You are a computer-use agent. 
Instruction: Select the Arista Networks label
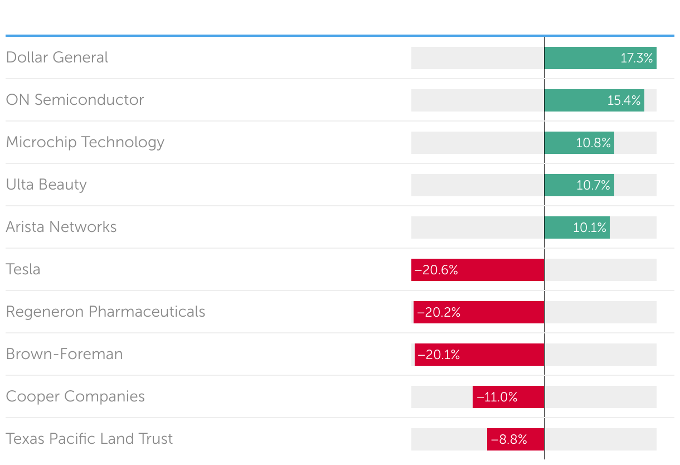point(61,227)
